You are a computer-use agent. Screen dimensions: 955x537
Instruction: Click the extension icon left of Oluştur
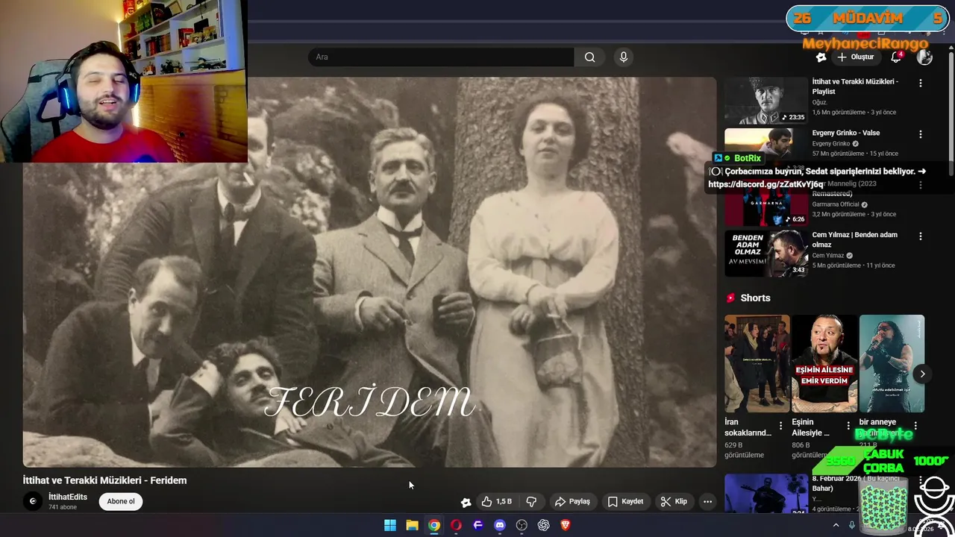click(x=821, y=57)
